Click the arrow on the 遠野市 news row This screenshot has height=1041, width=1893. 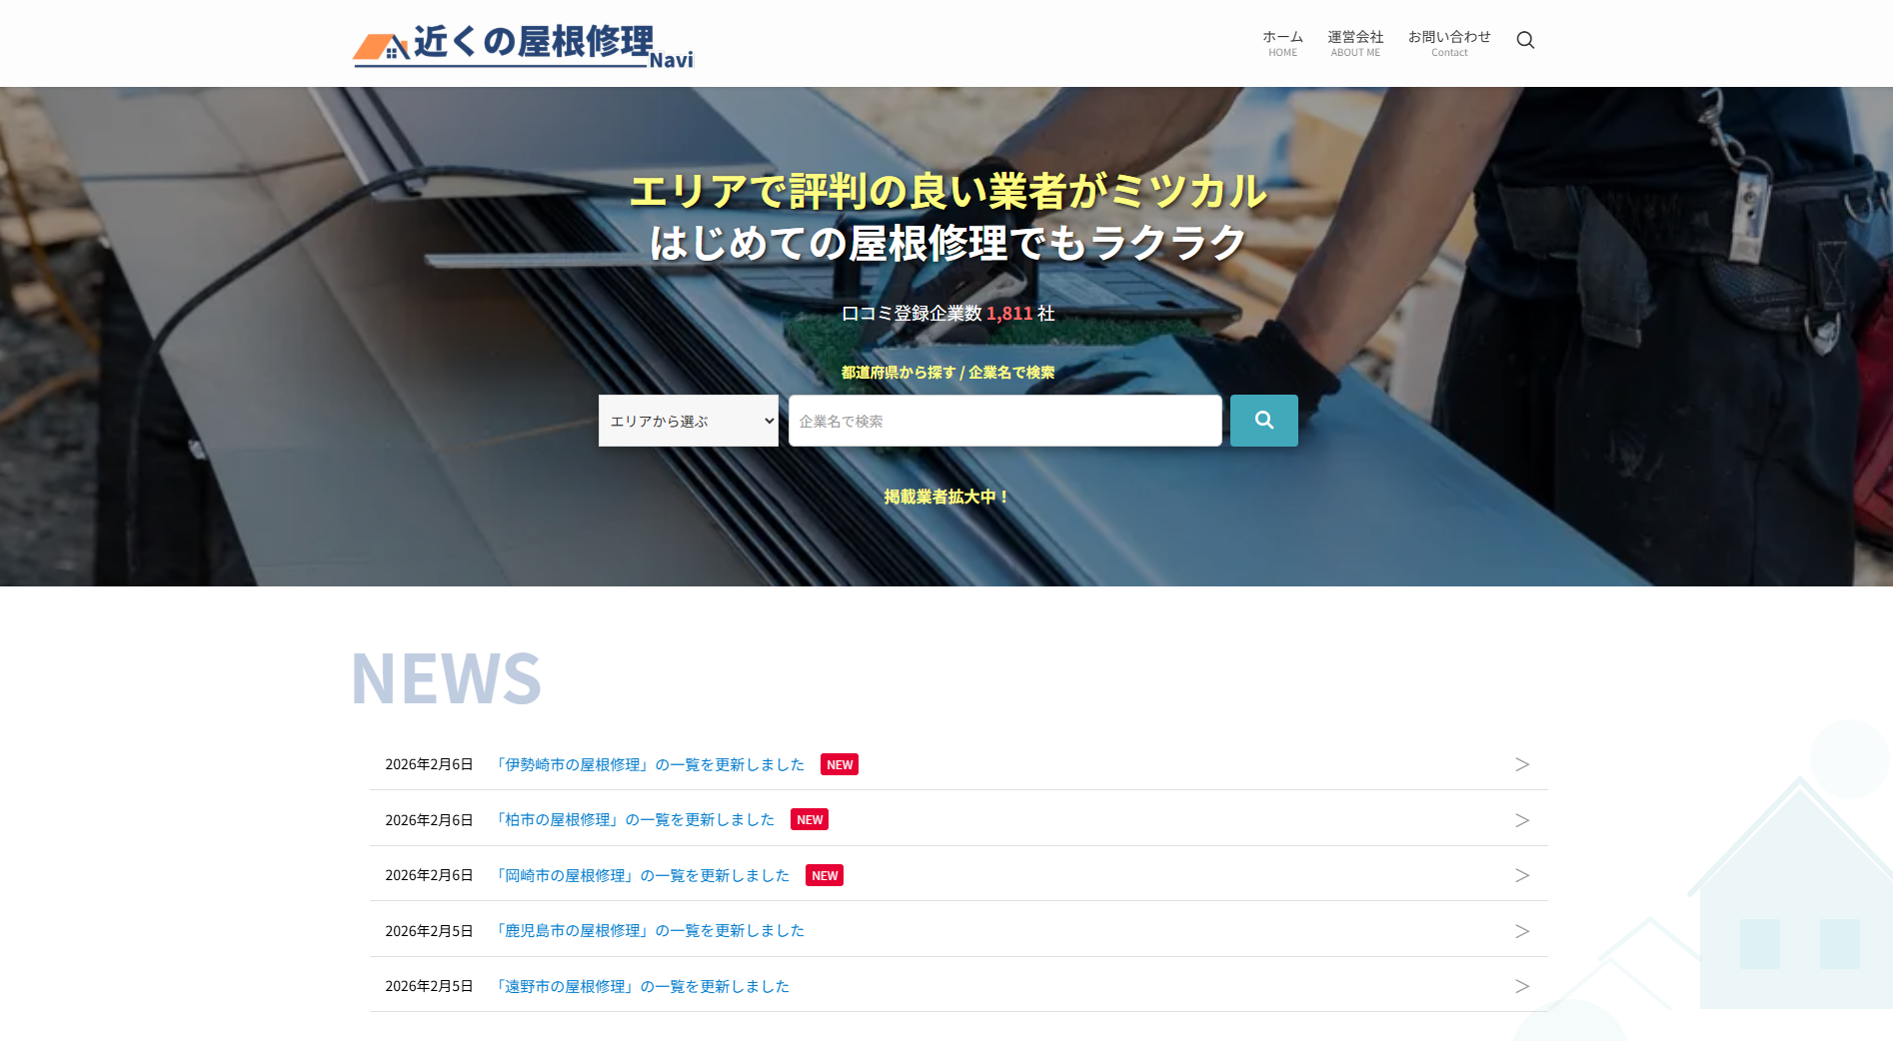1521,985
